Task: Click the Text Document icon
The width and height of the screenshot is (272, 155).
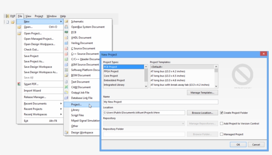Action: tap(66, 82)
